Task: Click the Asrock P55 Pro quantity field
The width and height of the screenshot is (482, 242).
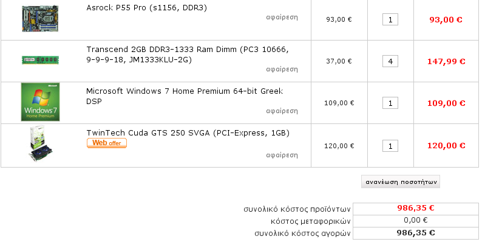Action: [x=390, y=19]
